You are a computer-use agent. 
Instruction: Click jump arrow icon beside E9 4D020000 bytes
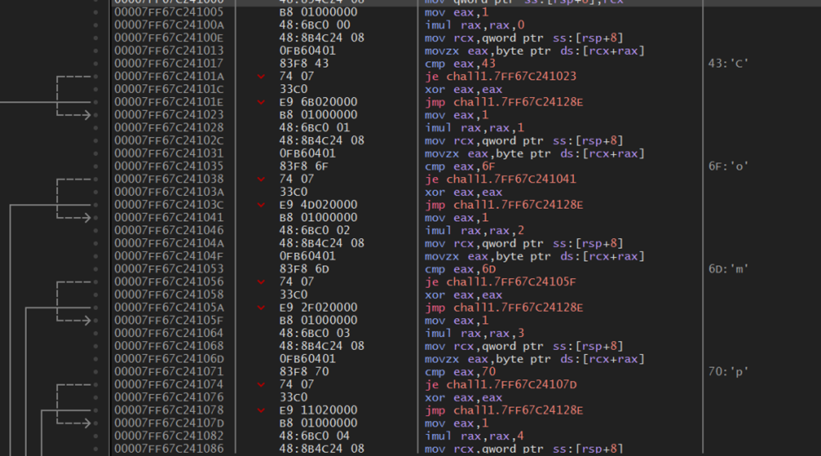pos(261,205)
